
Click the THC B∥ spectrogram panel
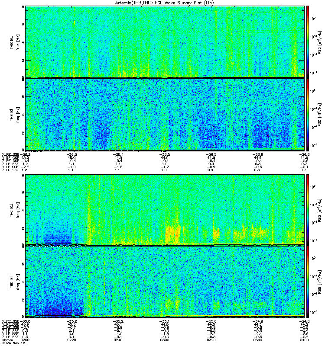tap(165, 282)
